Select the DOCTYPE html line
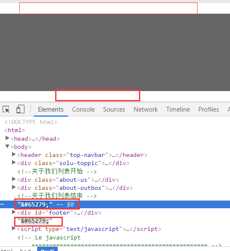Image resolution: width=230 pixels, height=251 pixels. coord(31,122)
